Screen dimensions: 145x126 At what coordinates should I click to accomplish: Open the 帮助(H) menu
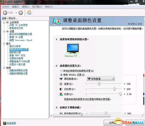tap(49, 7)
